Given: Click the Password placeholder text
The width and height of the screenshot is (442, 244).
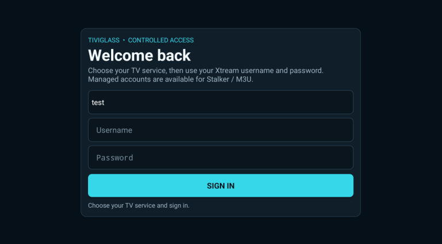Looking at the screenshot, I should pyautogui.click(x=115, y=158).
